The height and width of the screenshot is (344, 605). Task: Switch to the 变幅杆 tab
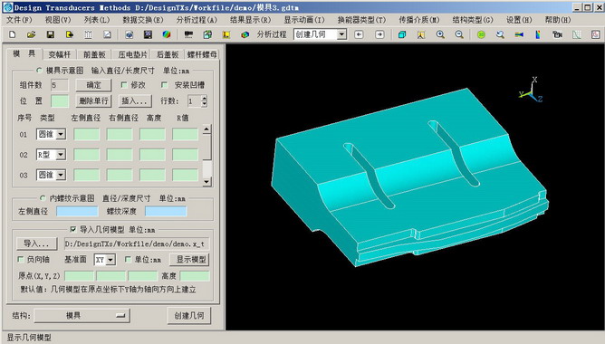[60, 54]
